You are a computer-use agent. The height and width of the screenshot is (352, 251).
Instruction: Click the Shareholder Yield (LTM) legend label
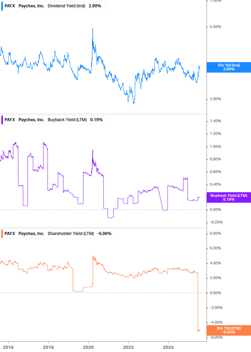pos(71,234)
